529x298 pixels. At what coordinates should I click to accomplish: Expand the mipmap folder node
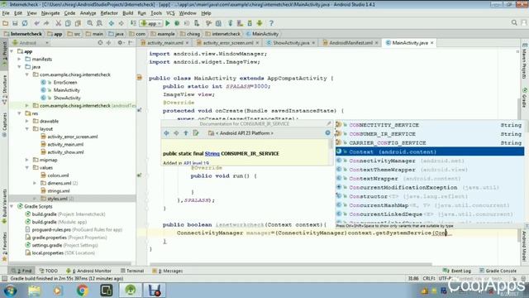click(x=27, y=160)
